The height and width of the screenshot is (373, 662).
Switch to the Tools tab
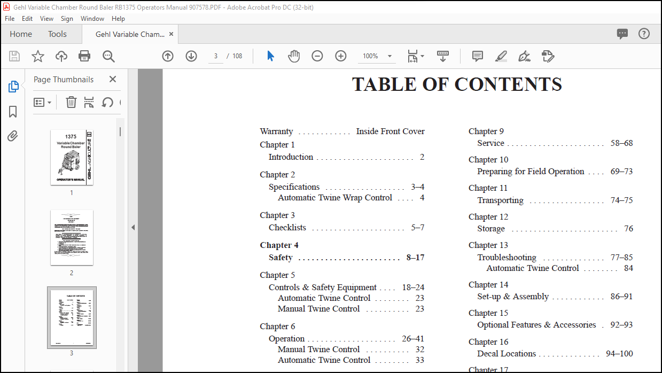57,34
